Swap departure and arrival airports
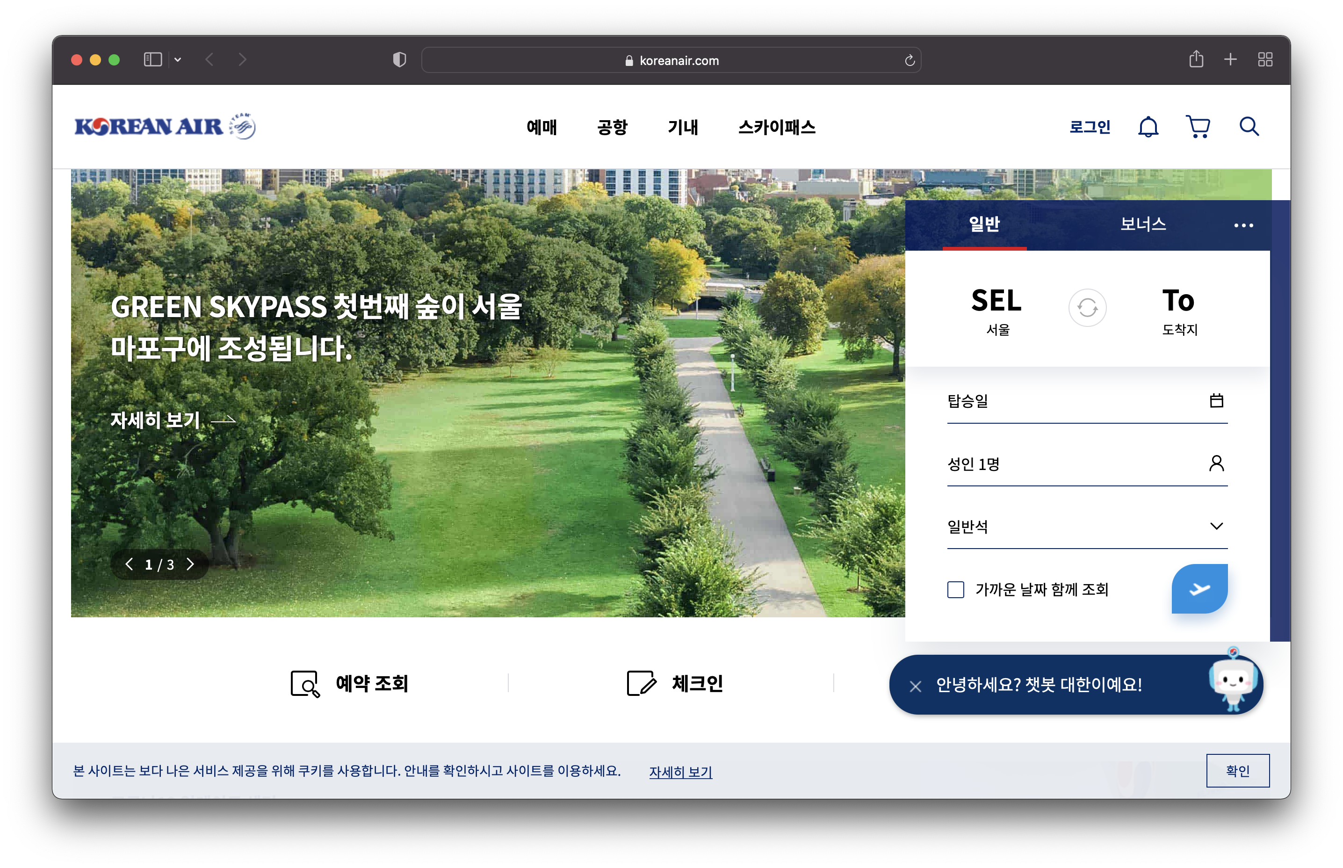The height and width of the screenshot is (868, 1343). coord(1087,308)
